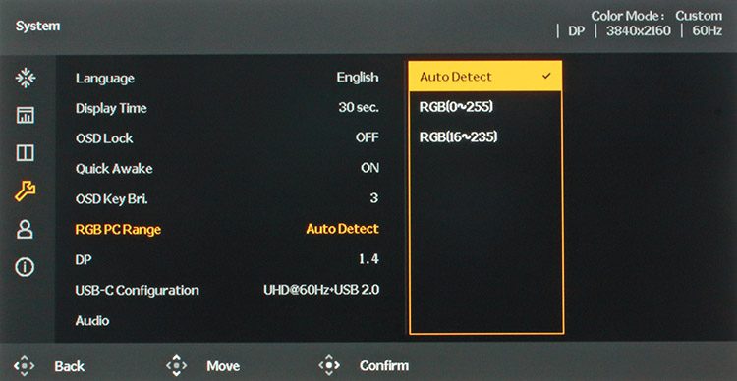Toggle the OSD Lock OFF value
The height and width of the screenshot is (381, 737).
click(368, 138)
